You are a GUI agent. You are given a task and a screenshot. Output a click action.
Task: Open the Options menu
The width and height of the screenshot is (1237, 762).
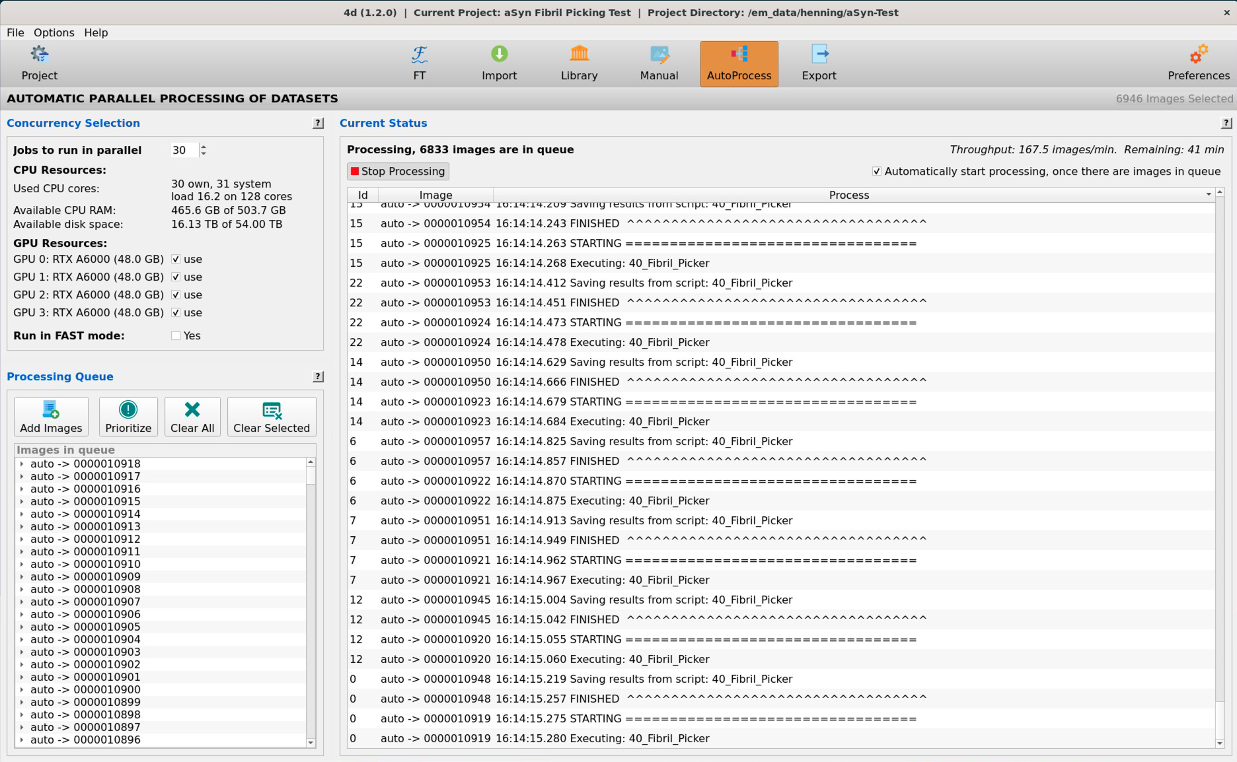[54, 32]
